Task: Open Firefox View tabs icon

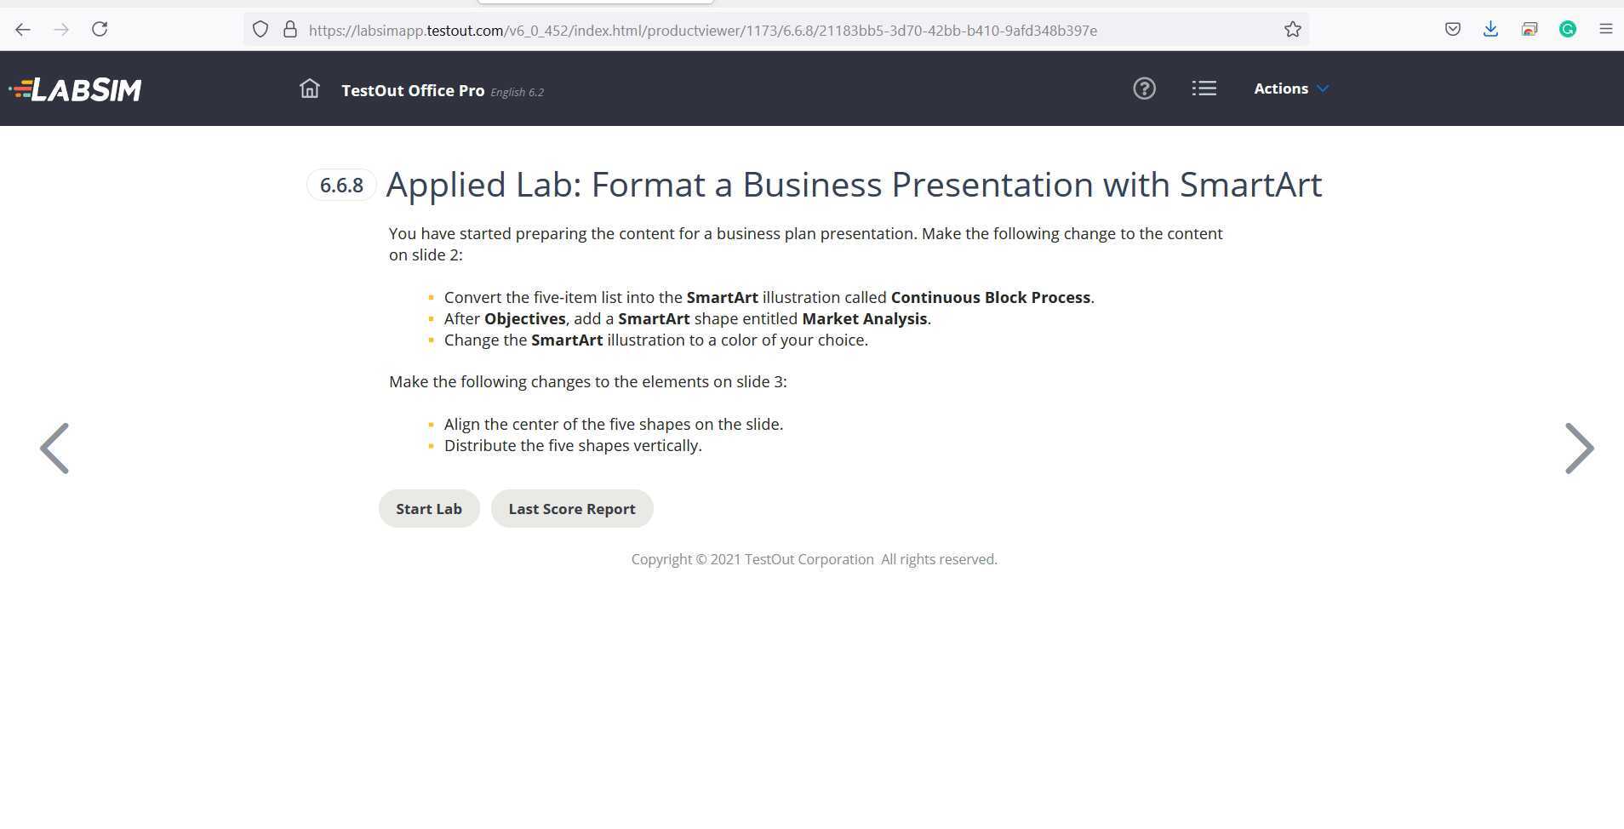Action: coord(1529,29)
